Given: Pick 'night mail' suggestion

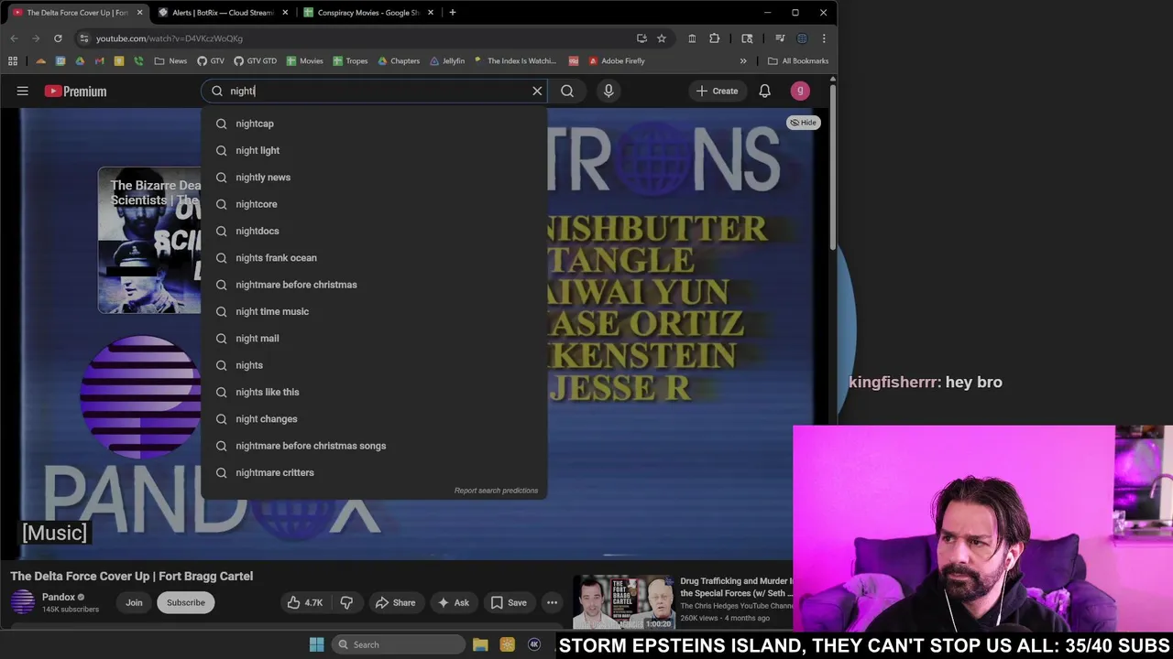Looking at the screenshot, I should tap(374, 338).
